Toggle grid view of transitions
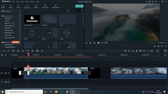 [x=68, y=10]
